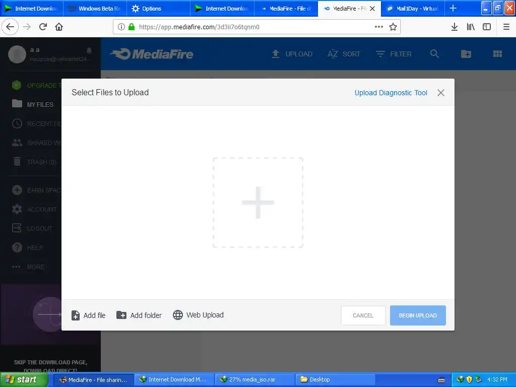This screenshot has width=516, height=387.
Task: Click LOGOUT in sidebar
Action: click(x=32, y=228)
